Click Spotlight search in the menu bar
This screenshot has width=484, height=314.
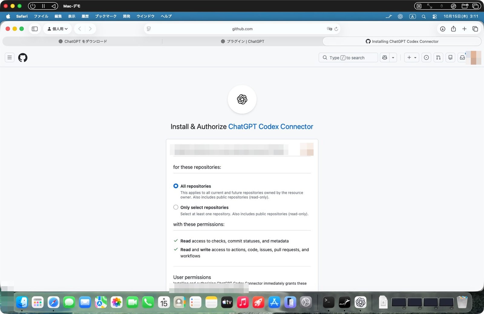[424, 16]
